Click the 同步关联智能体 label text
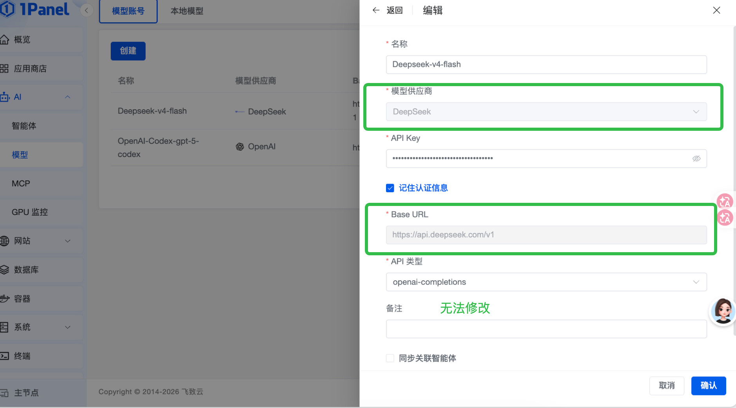The height and width of the screenshot is (408, 736). 428,358
